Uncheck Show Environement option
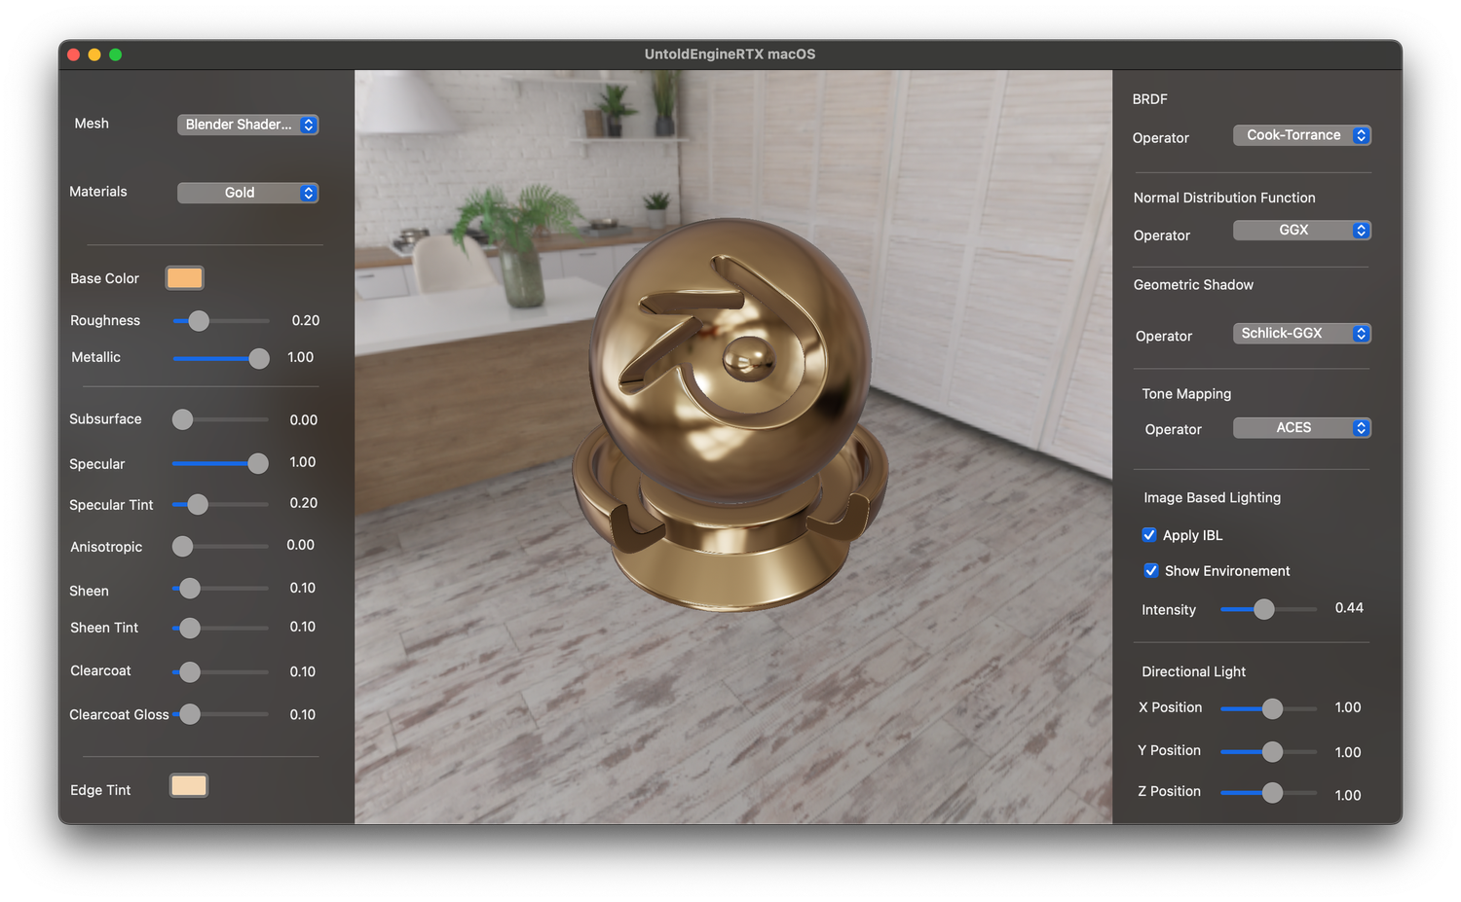 (x=1151, y=570)
